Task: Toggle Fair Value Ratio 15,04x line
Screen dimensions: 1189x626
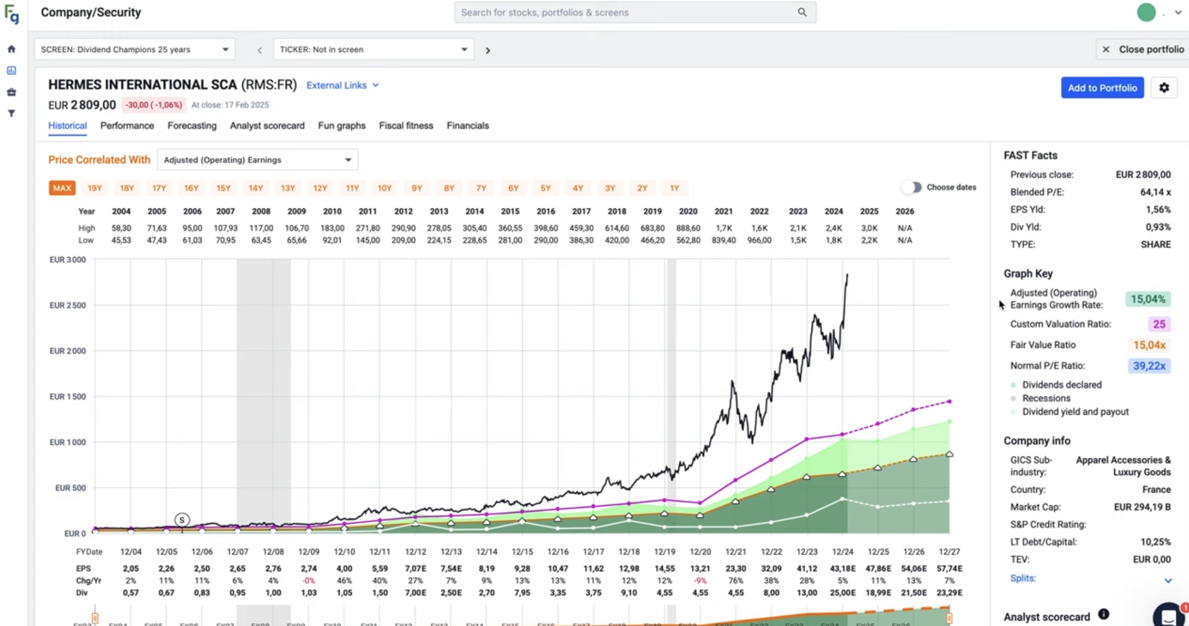Action: point(1149,345)
